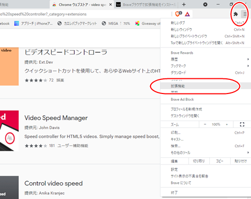Image resolution: width=251 pixels, height=199 pixels.
Task: Click the ユーザー補助機能 category label
Action: 73,146
